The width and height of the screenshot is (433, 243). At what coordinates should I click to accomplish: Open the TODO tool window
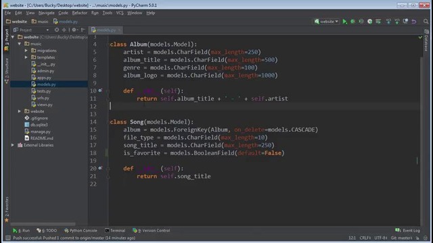tap(47, 230)
